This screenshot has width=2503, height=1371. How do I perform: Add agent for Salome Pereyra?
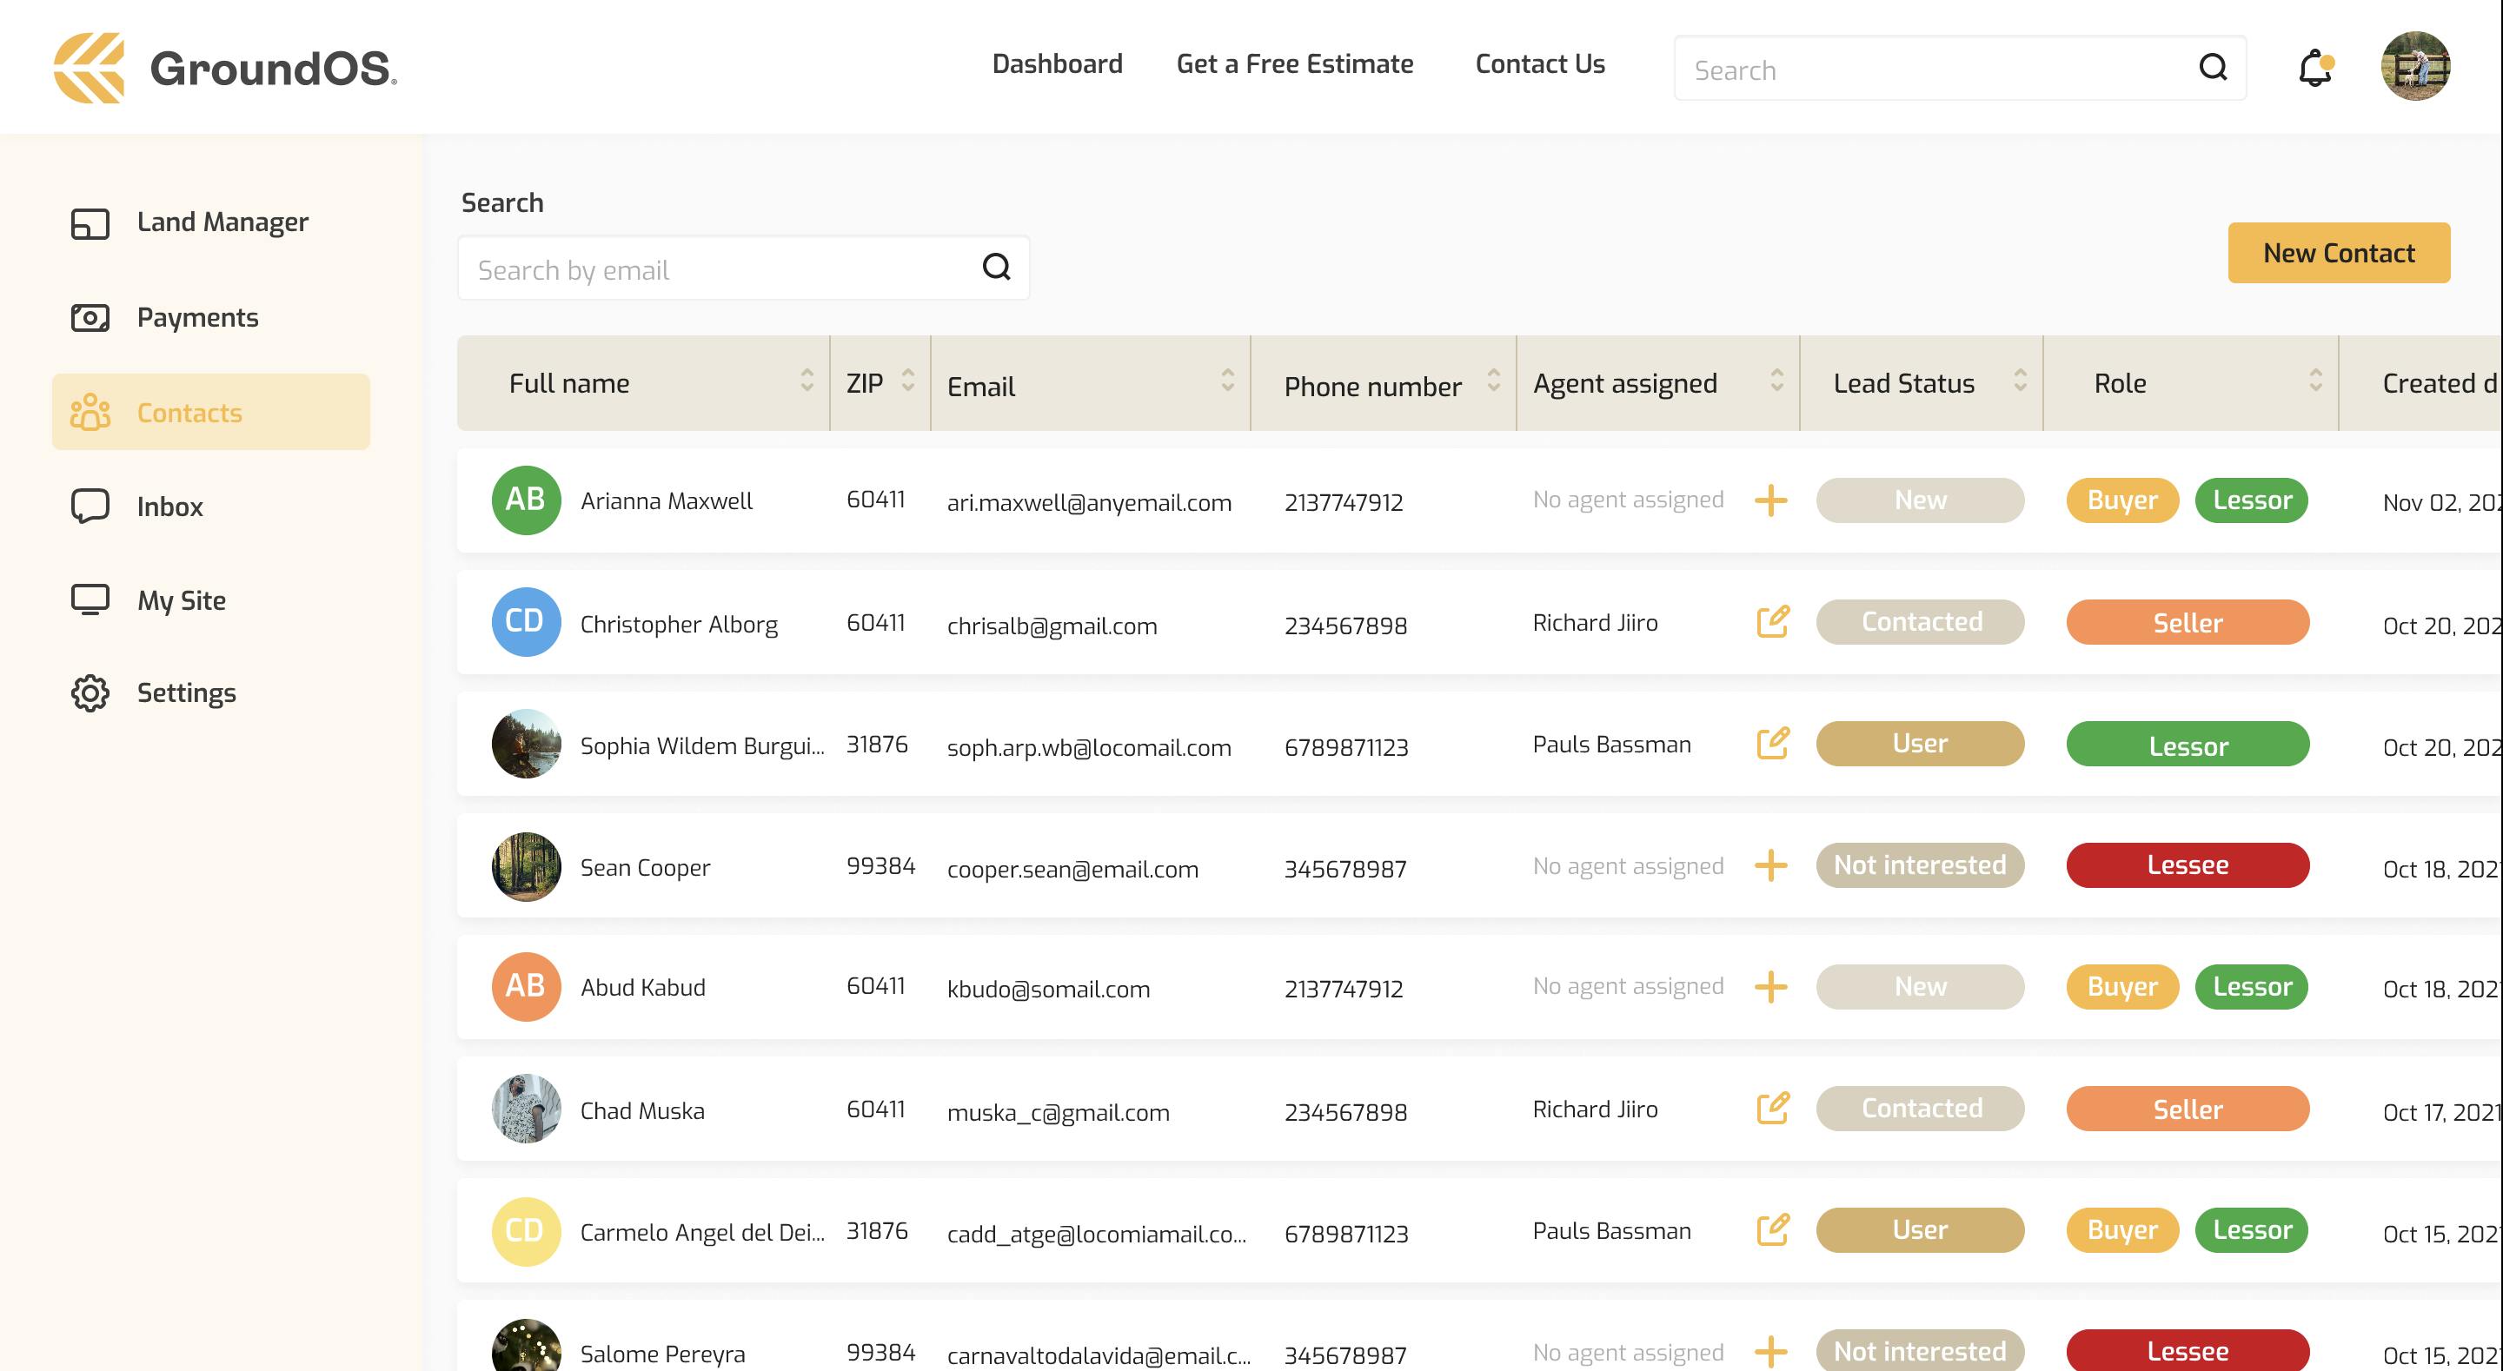tap(1771, 1352)
